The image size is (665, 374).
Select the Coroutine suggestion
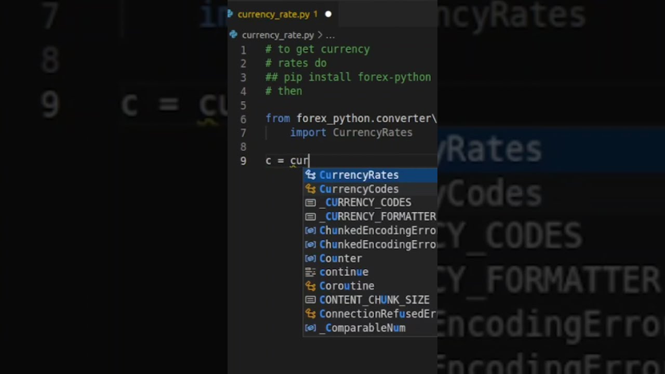coord(370,286)
